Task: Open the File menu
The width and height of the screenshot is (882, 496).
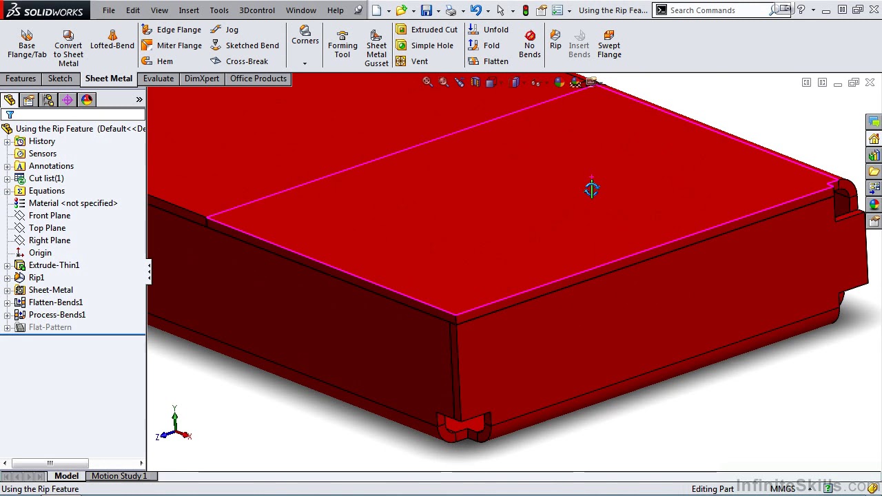Action: (x=109, y=10)
